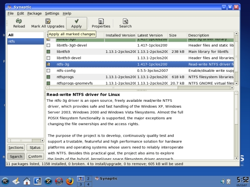Toggle status box for ntfsprogs-gnomevfs
Viewport: 250px width, 187px height.
tap(48, 83)
